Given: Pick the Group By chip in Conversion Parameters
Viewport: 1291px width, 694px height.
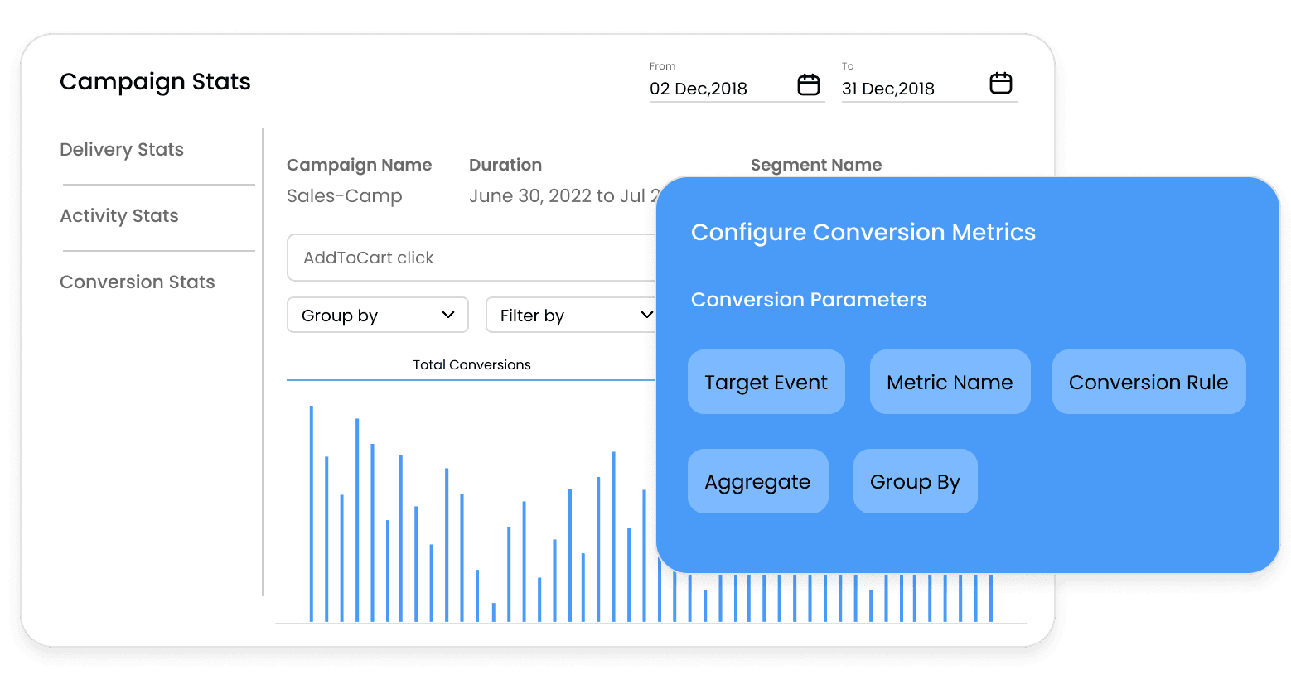Looking at the screenshot, I should tap(915, 481).
